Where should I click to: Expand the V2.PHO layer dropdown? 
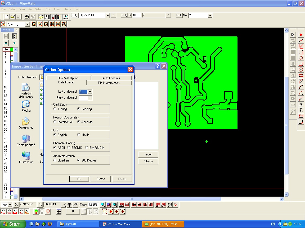[x=107, y=16]
